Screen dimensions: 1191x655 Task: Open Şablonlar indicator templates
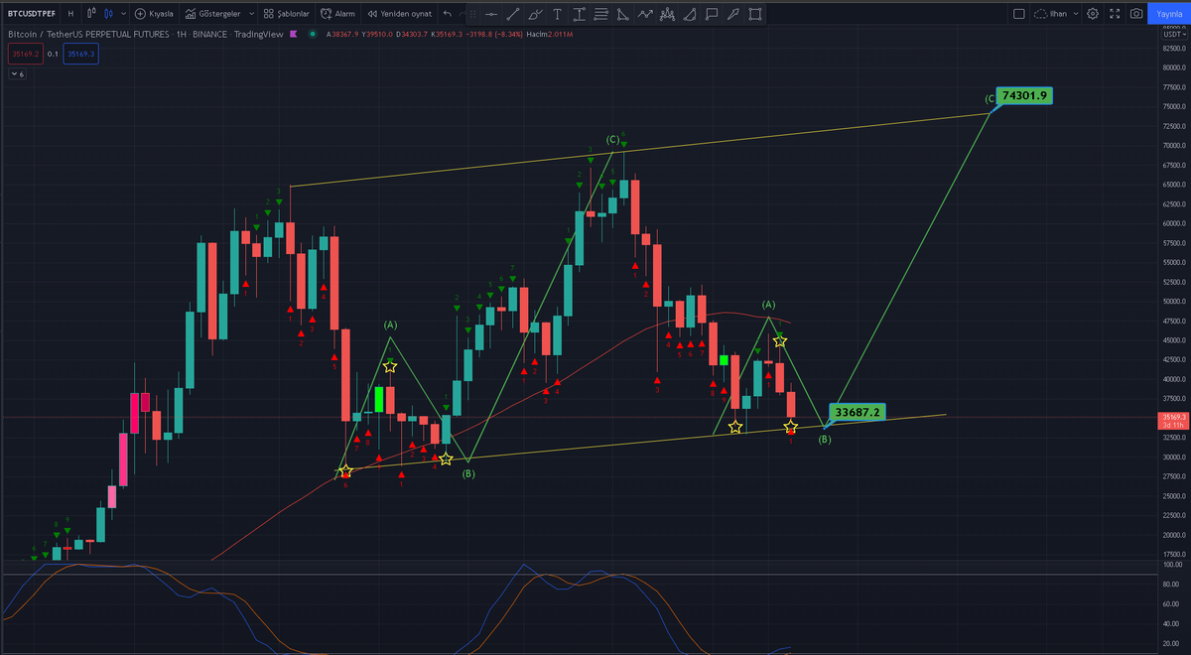[287, 14]
